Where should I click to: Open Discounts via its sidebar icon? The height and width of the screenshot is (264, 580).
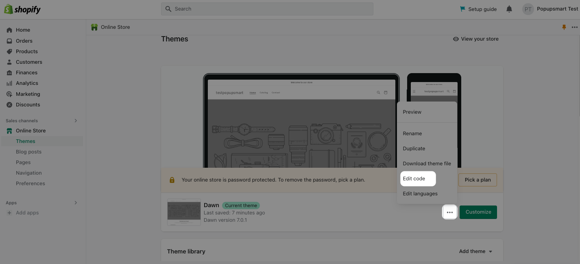[x=9, y=104]
